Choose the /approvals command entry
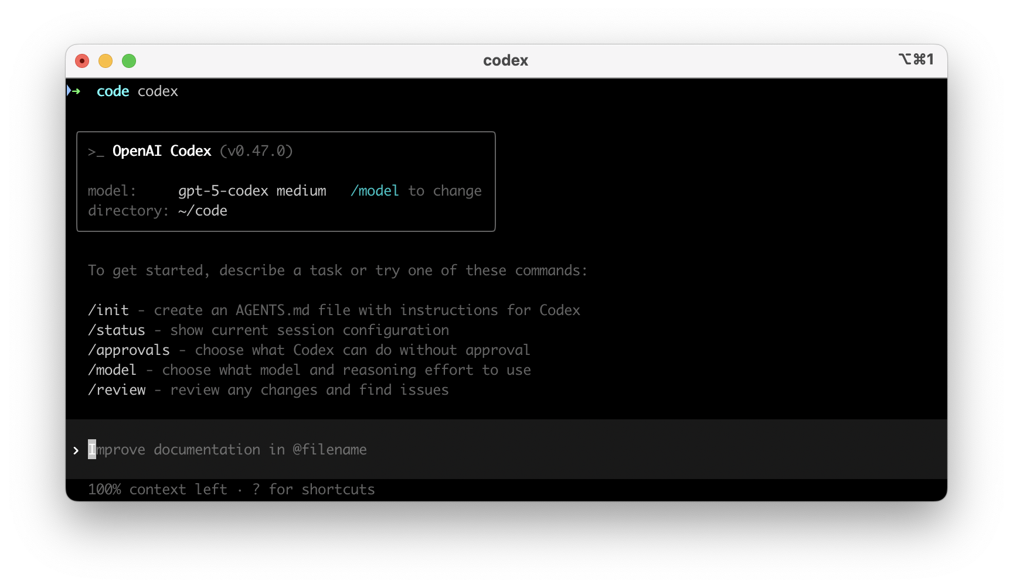Screen dimensions: 1013x588 pyautogui.click(x=129, y=350)
